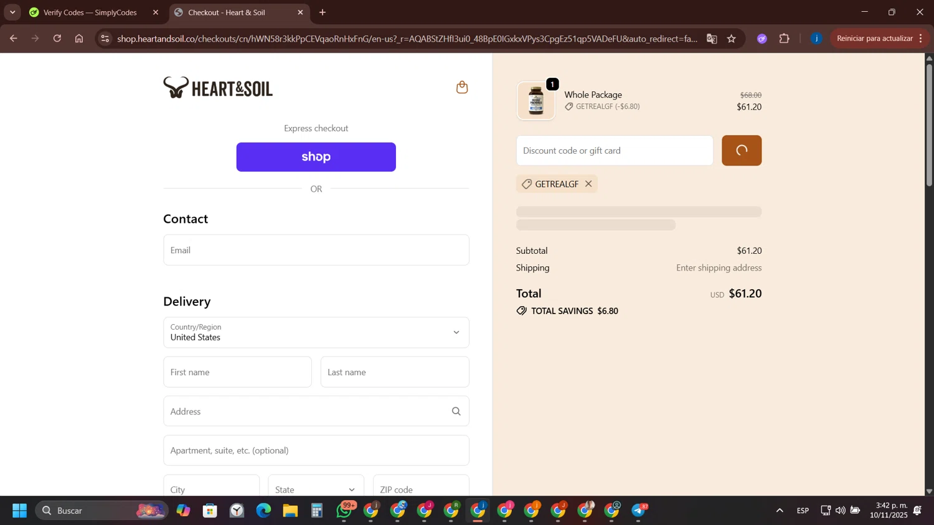Click the page vertical scrollbar
This screenshot has height=525, width=934.
(x=929, y=124)
